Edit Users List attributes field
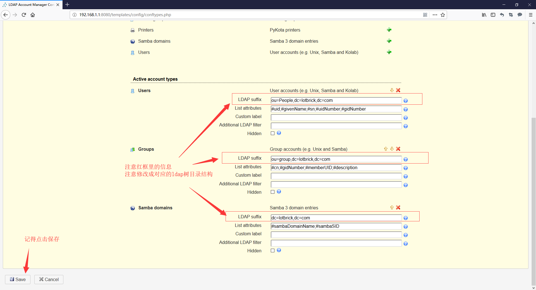The width and height of the screenshot is (536, 290). point(336,109)
